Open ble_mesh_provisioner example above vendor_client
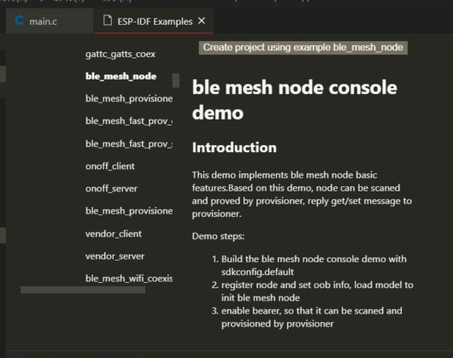Viewport: 453px width, 358px height. tap(129, 211)
